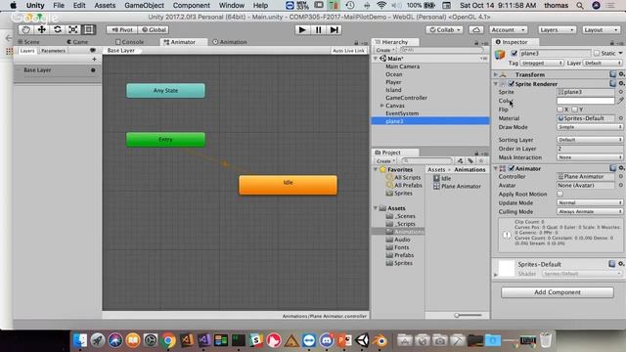
Task: Toggle the Static checkbox
Action: click(x=597, y=53)
